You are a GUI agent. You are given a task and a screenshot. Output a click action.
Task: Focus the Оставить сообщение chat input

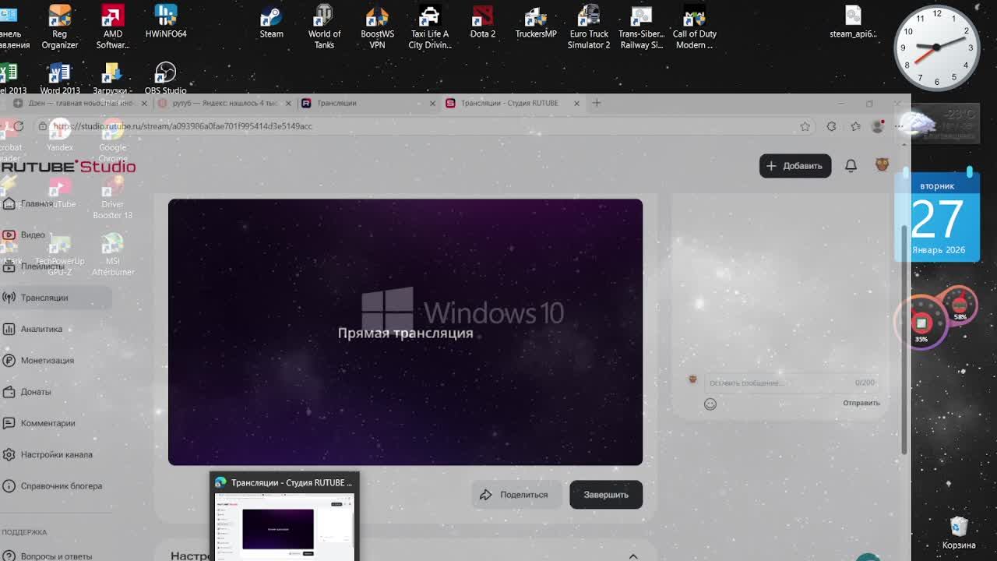pyautogui.click(x=791, y=383)
